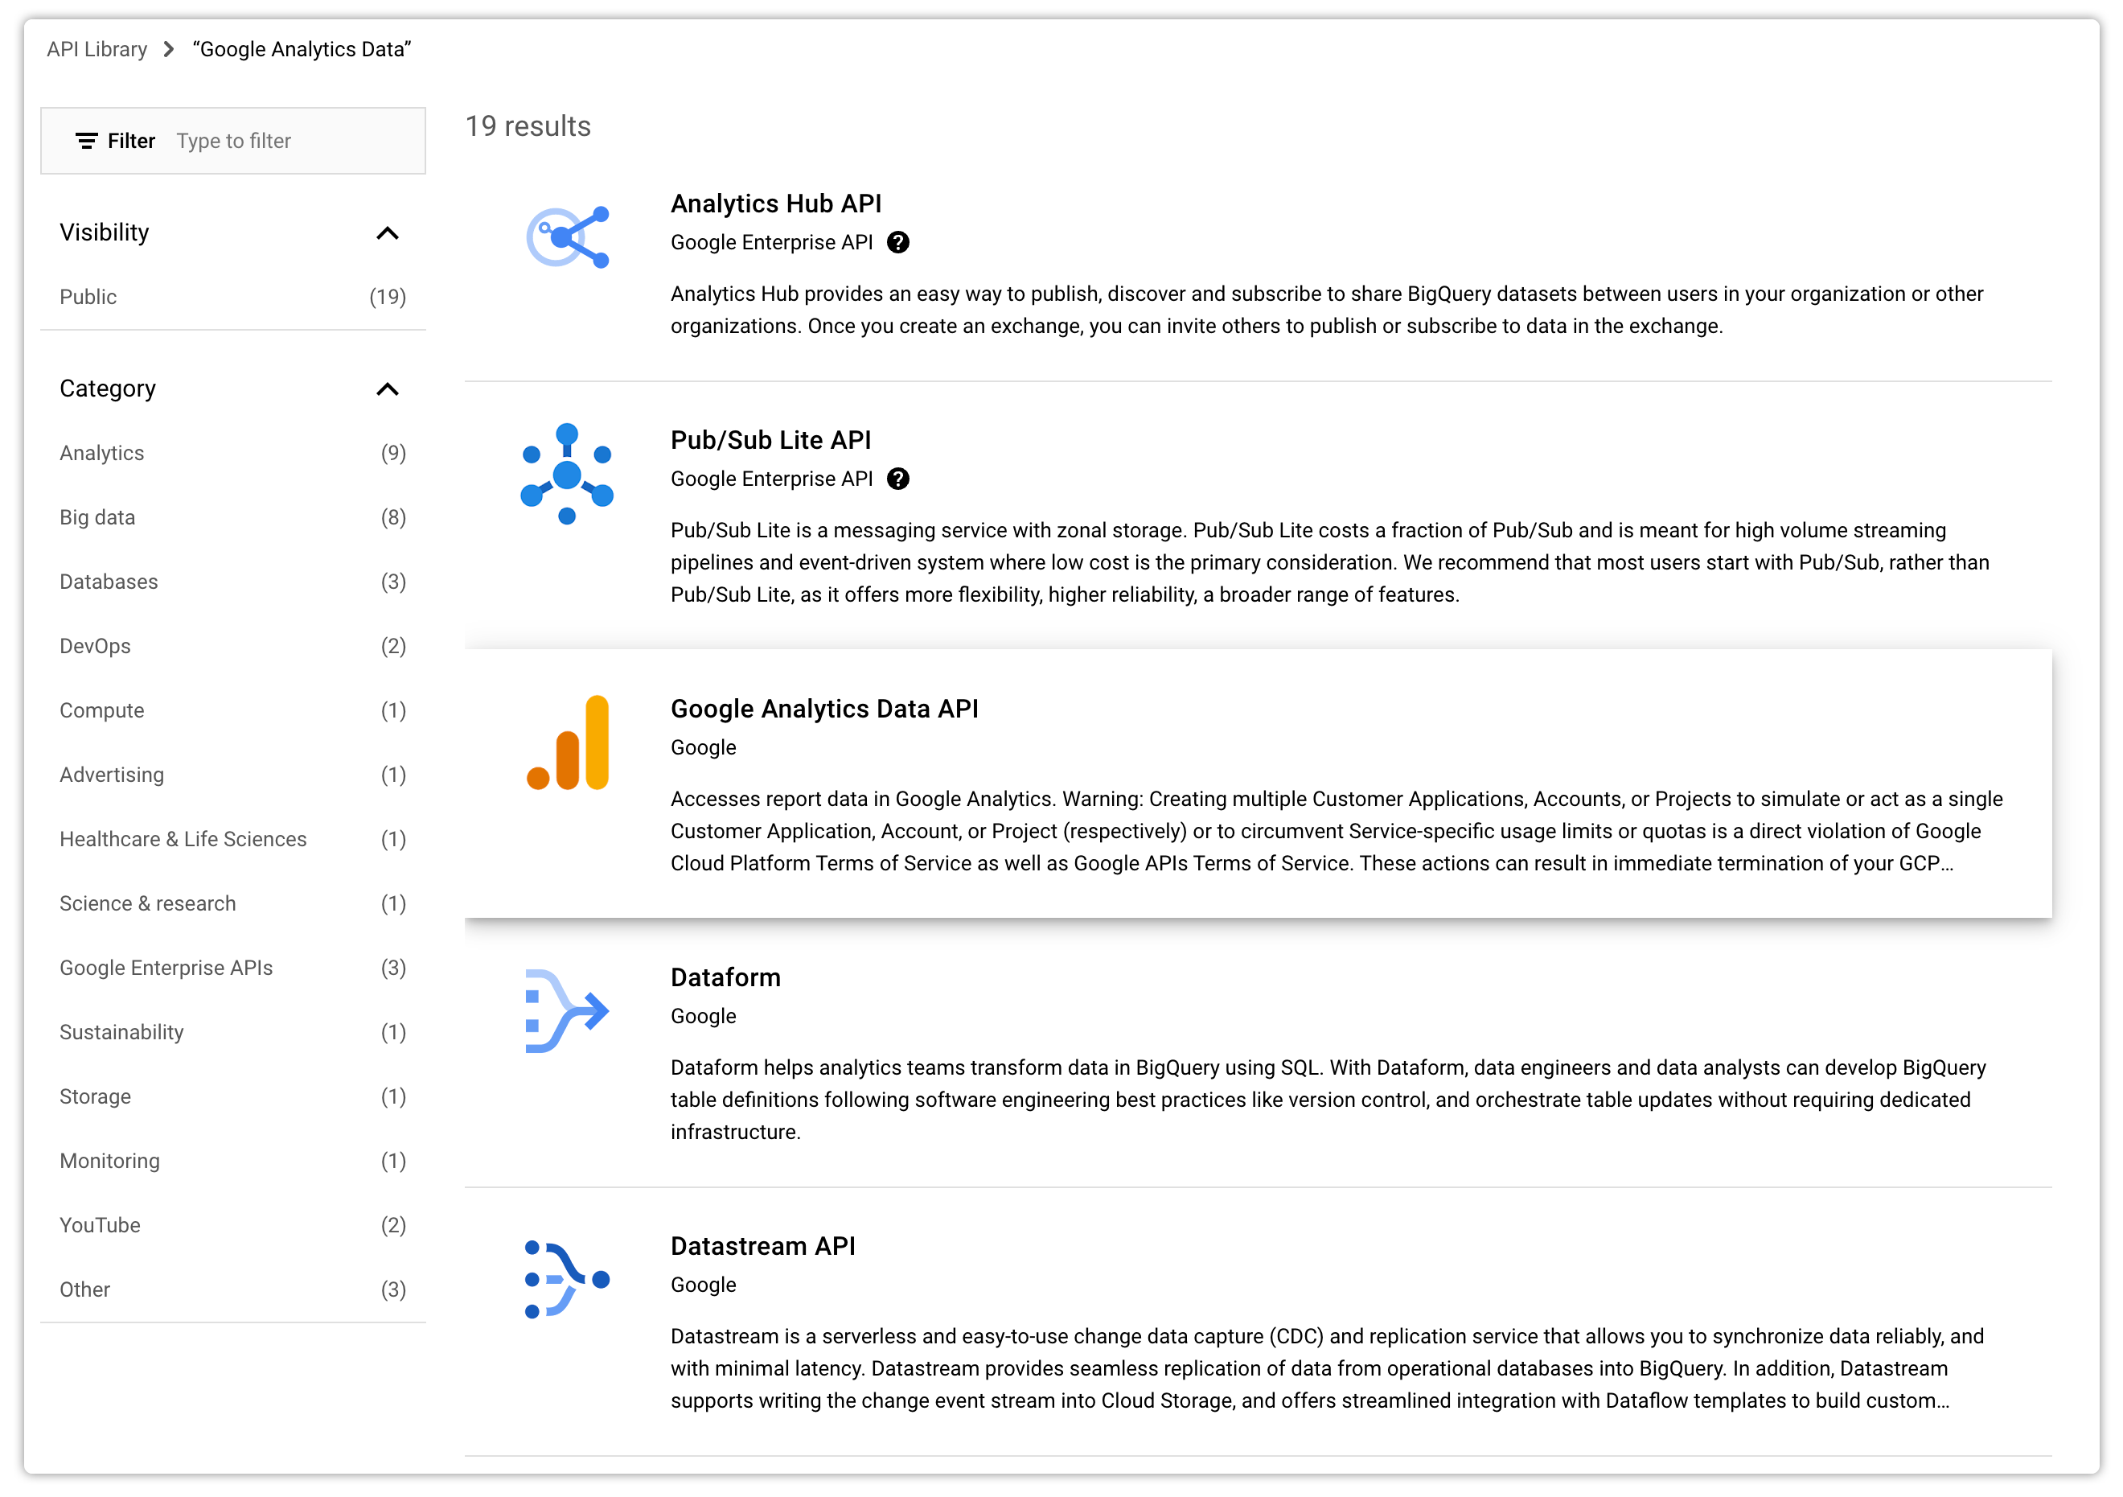Expand the Analytics category filter
Screen dimensions: 2123x1497
[102, 454]
